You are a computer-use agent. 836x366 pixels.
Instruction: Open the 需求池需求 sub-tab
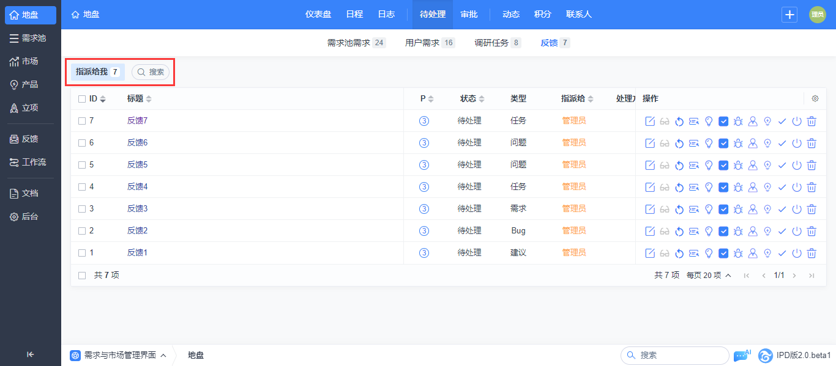356,43
